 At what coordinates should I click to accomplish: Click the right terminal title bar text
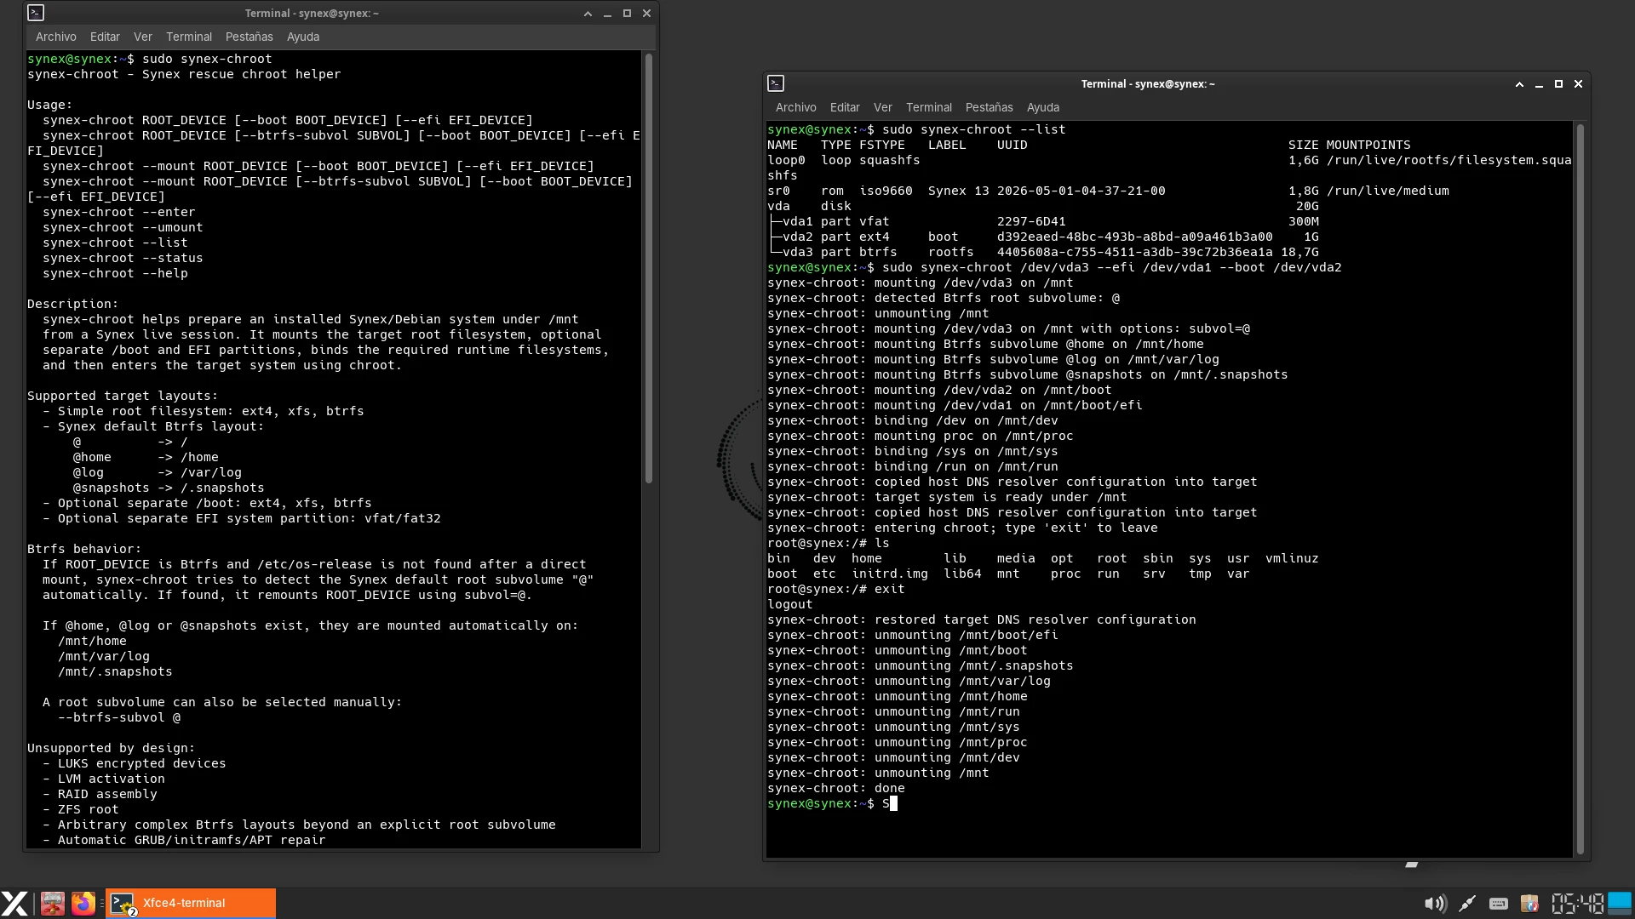[1148, 84]
